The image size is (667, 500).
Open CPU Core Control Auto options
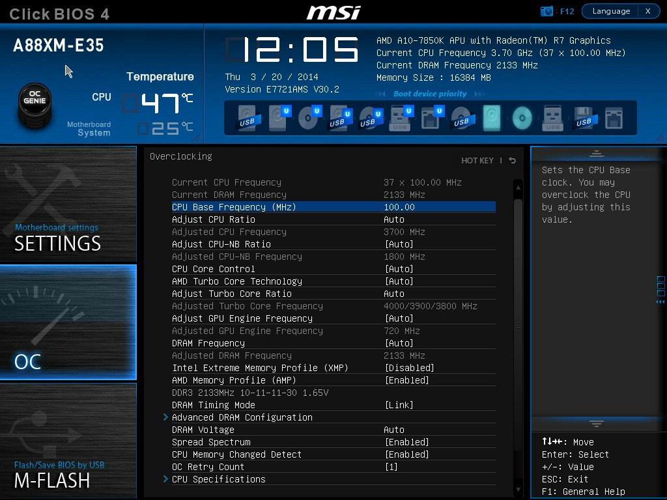pos(399,269)
